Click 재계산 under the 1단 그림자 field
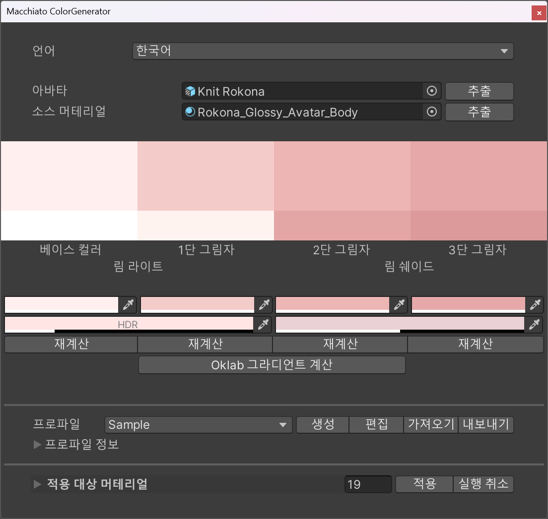Viewport: 548px width, 519px height. 205,344
